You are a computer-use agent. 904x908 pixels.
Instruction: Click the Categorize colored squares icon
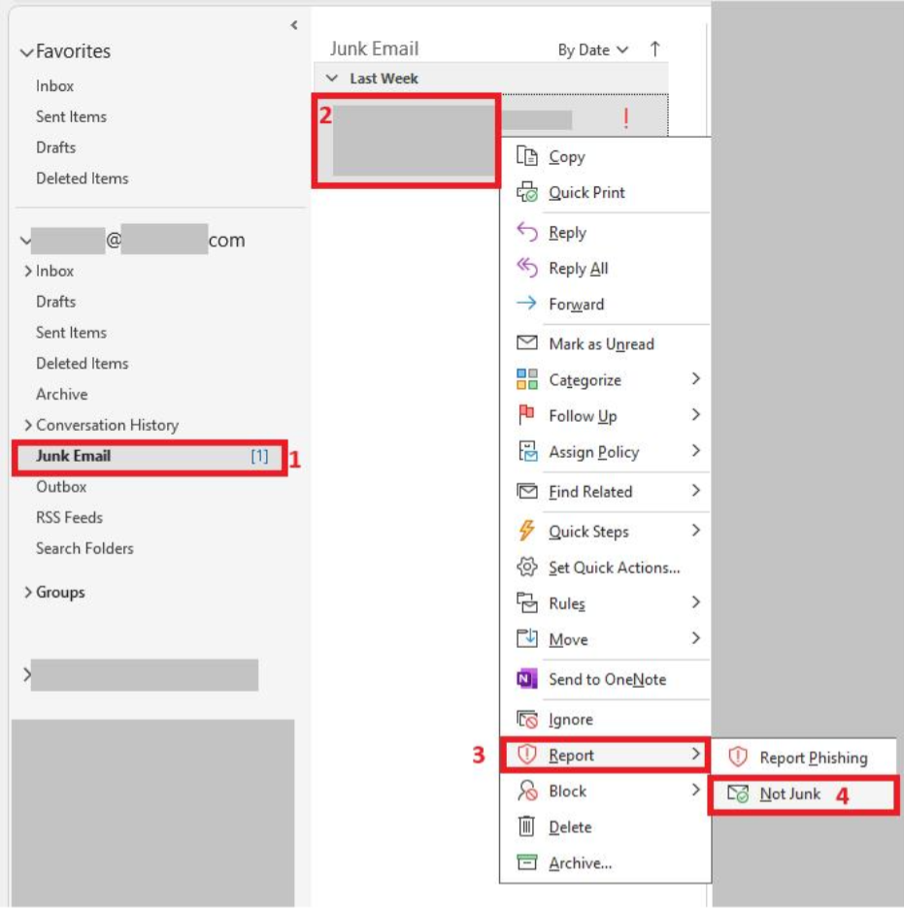tap(526, 379)
